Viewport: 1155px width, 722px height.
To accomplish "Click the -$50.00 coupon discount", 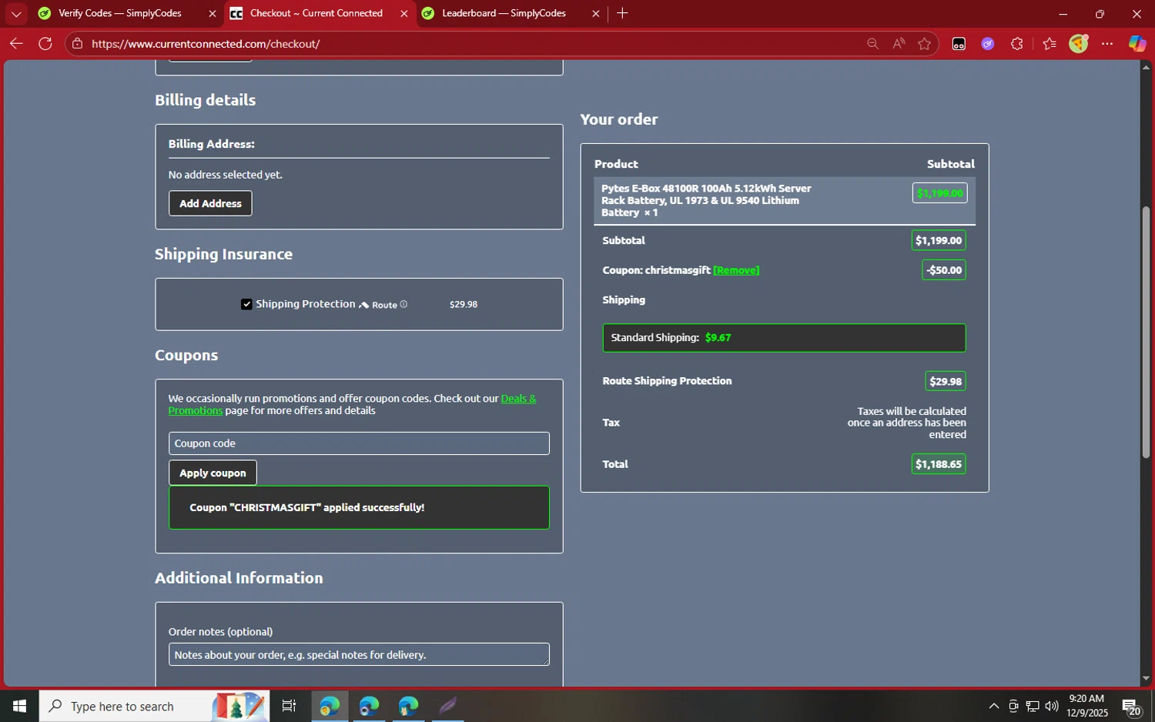I will point(944,270).
